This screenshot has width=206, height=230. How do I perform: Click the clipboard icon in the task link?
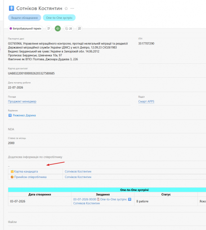98,199
